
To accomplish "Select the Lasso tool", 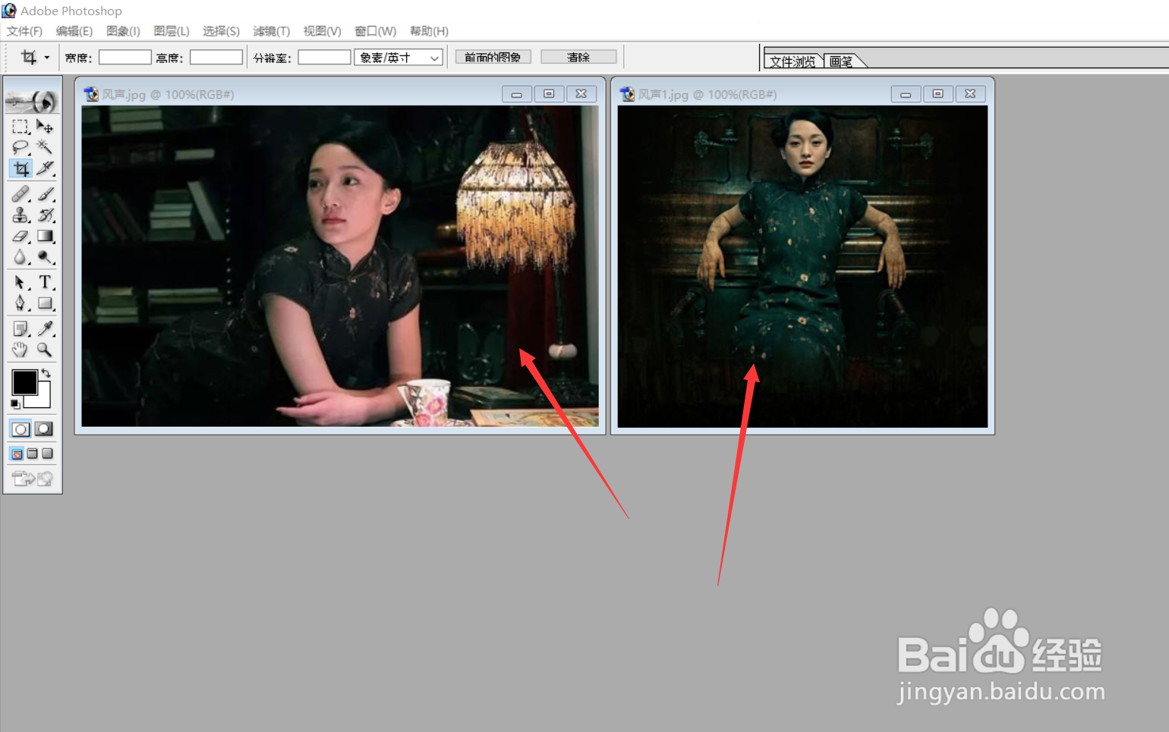I will (20, 147).
